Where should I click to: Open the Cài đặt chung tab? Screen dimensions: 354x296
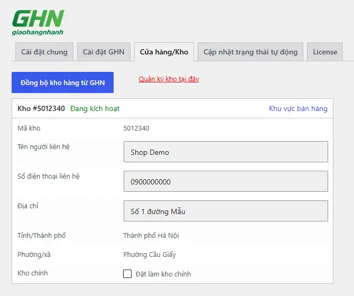[44, 52]
